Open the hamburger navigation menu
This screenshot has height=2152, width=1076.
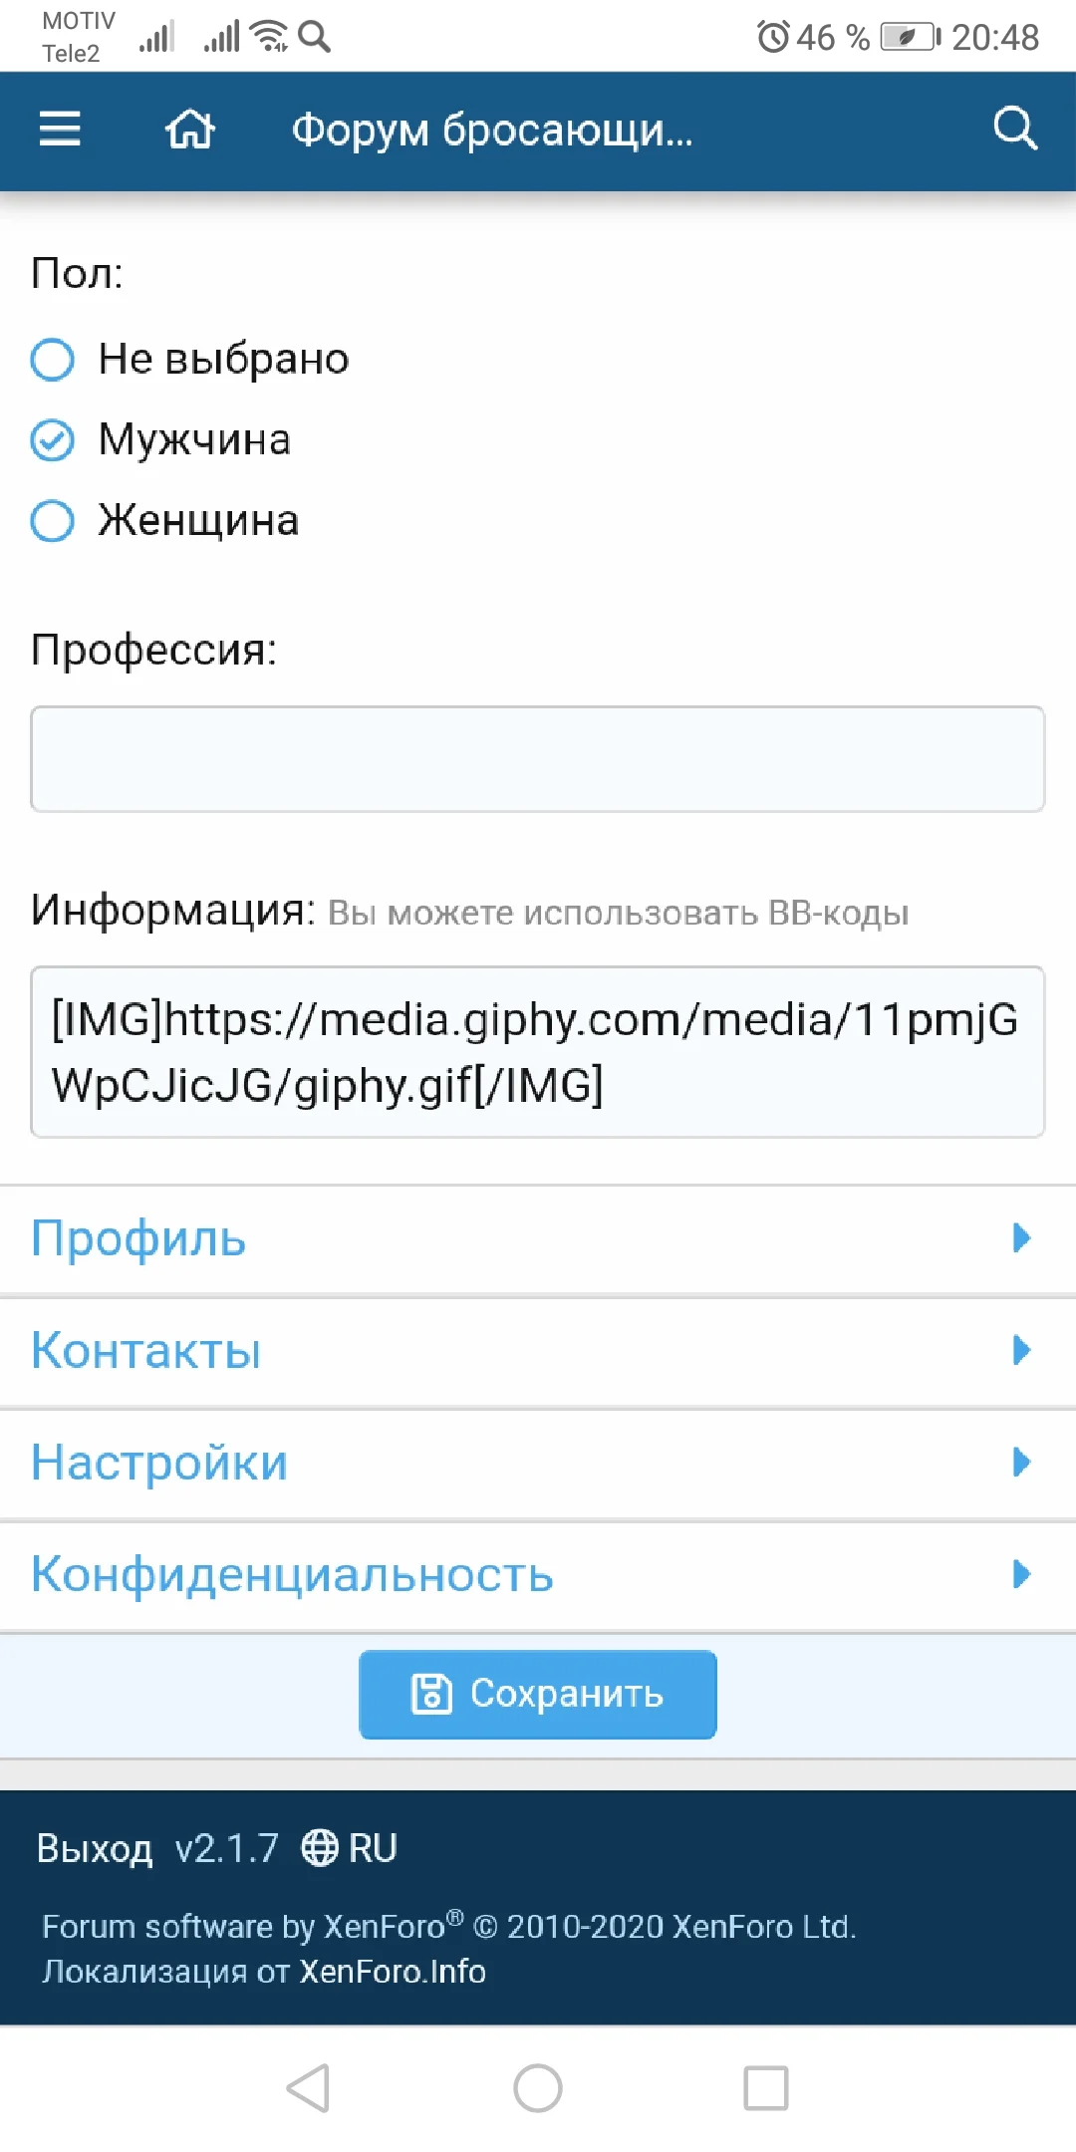[60, 130]
